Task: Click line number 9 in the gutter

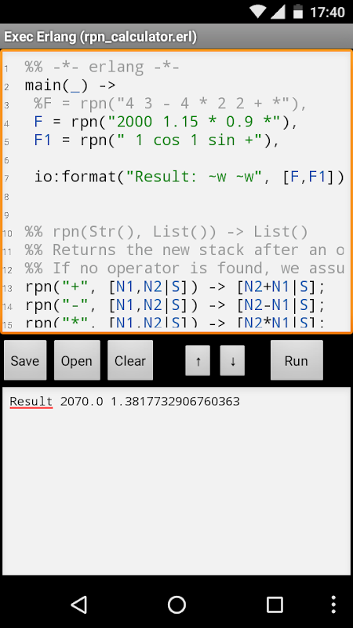Action: [6, 215]
